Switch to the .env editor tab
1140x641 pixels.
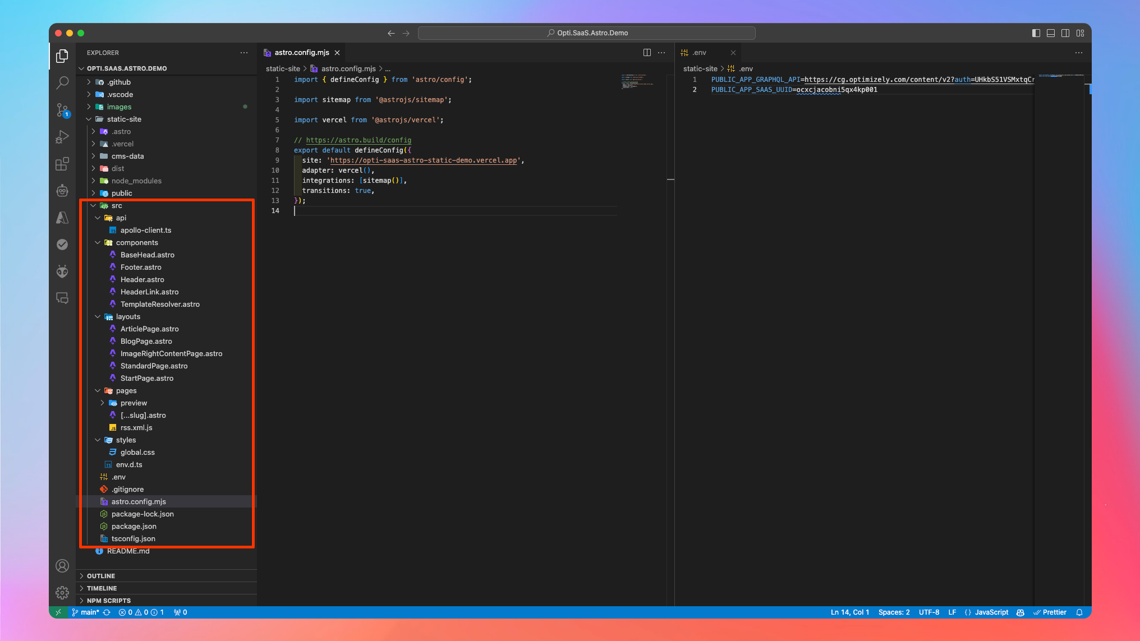[x=699, y=53]
